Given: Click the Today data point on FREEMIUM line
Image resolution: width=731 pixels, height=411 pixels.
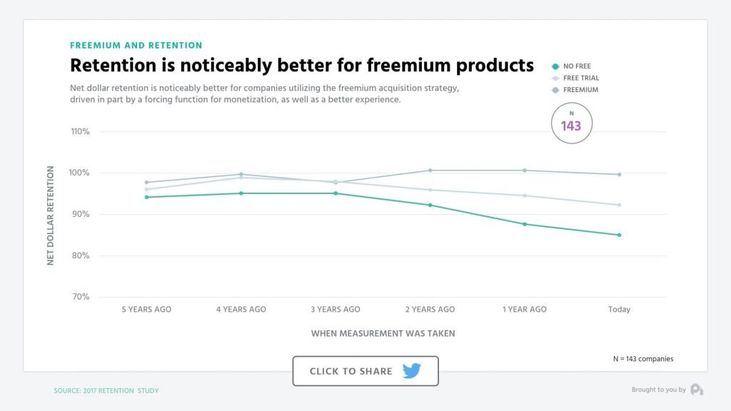Looking at the screenshot, I should pos(620,173).
